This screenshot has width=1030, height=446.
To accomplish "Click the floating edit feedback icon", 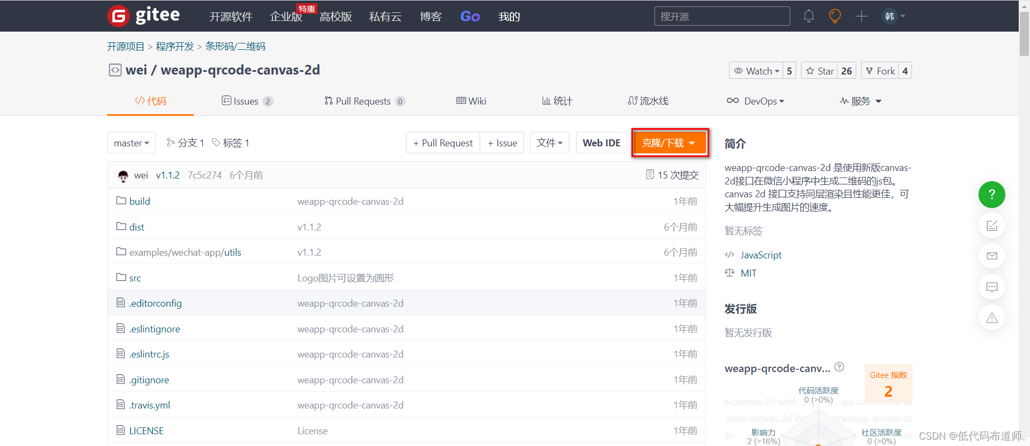I will pos(992,225).
